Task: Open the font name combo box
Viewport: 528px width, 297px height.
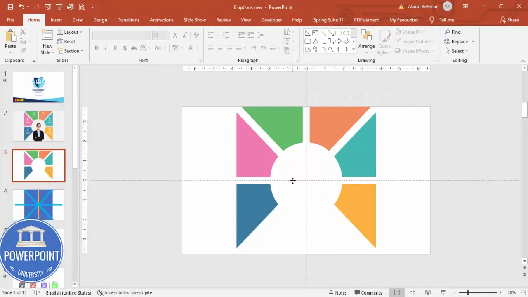Action: tap(122, 35)
